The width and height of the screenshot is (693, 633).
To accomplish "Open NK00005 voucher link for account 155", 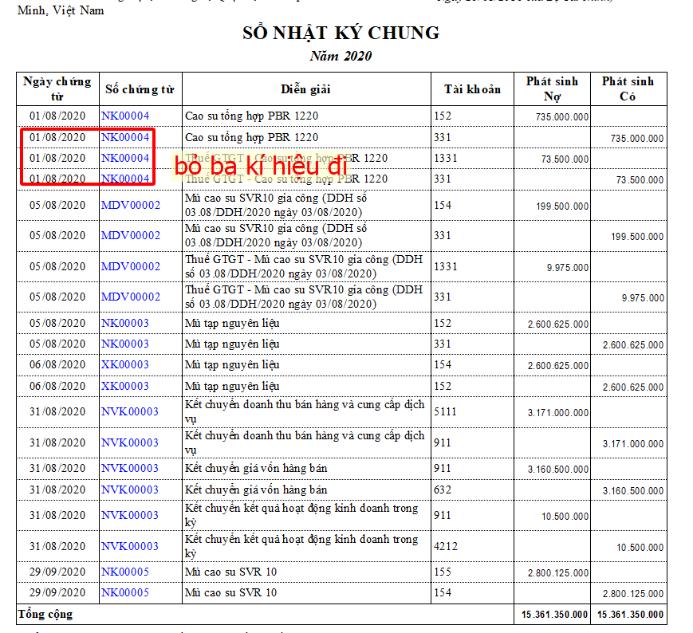I will 124,572.
